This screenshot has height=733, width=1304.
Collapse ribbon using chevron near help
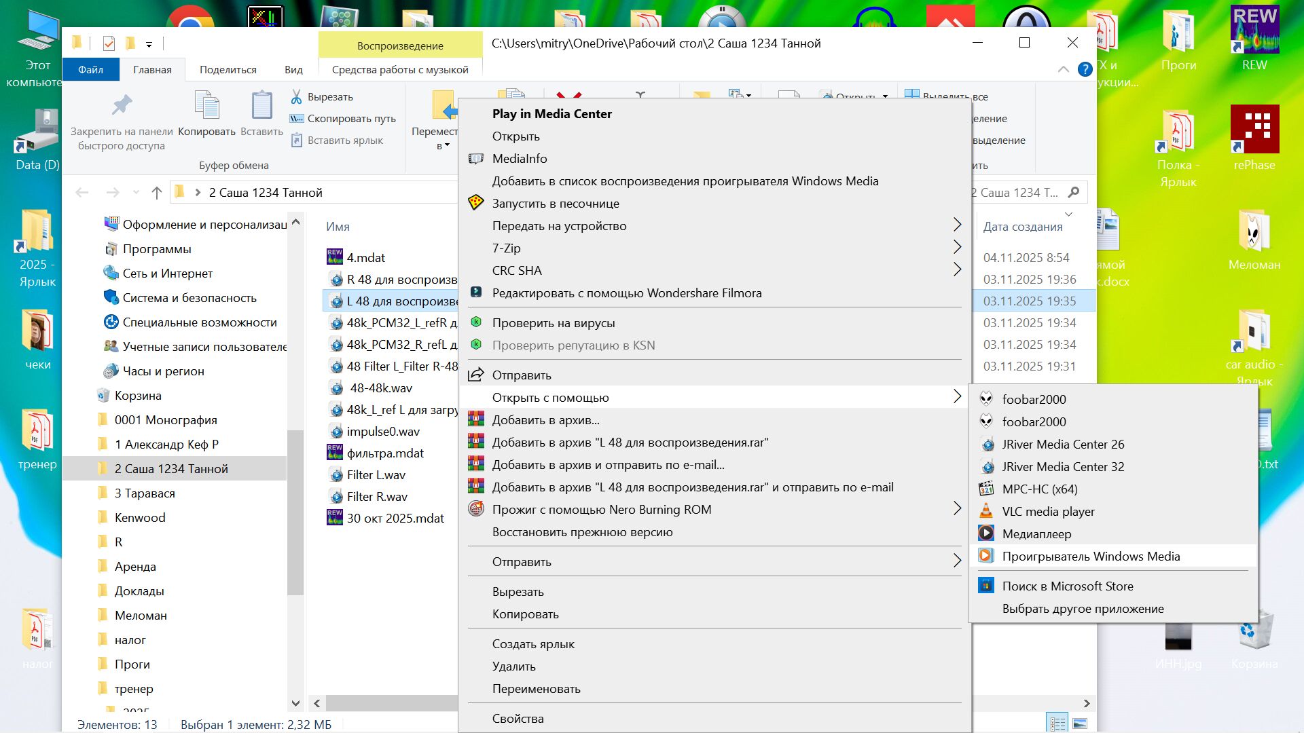click(x=1063, y=69)
